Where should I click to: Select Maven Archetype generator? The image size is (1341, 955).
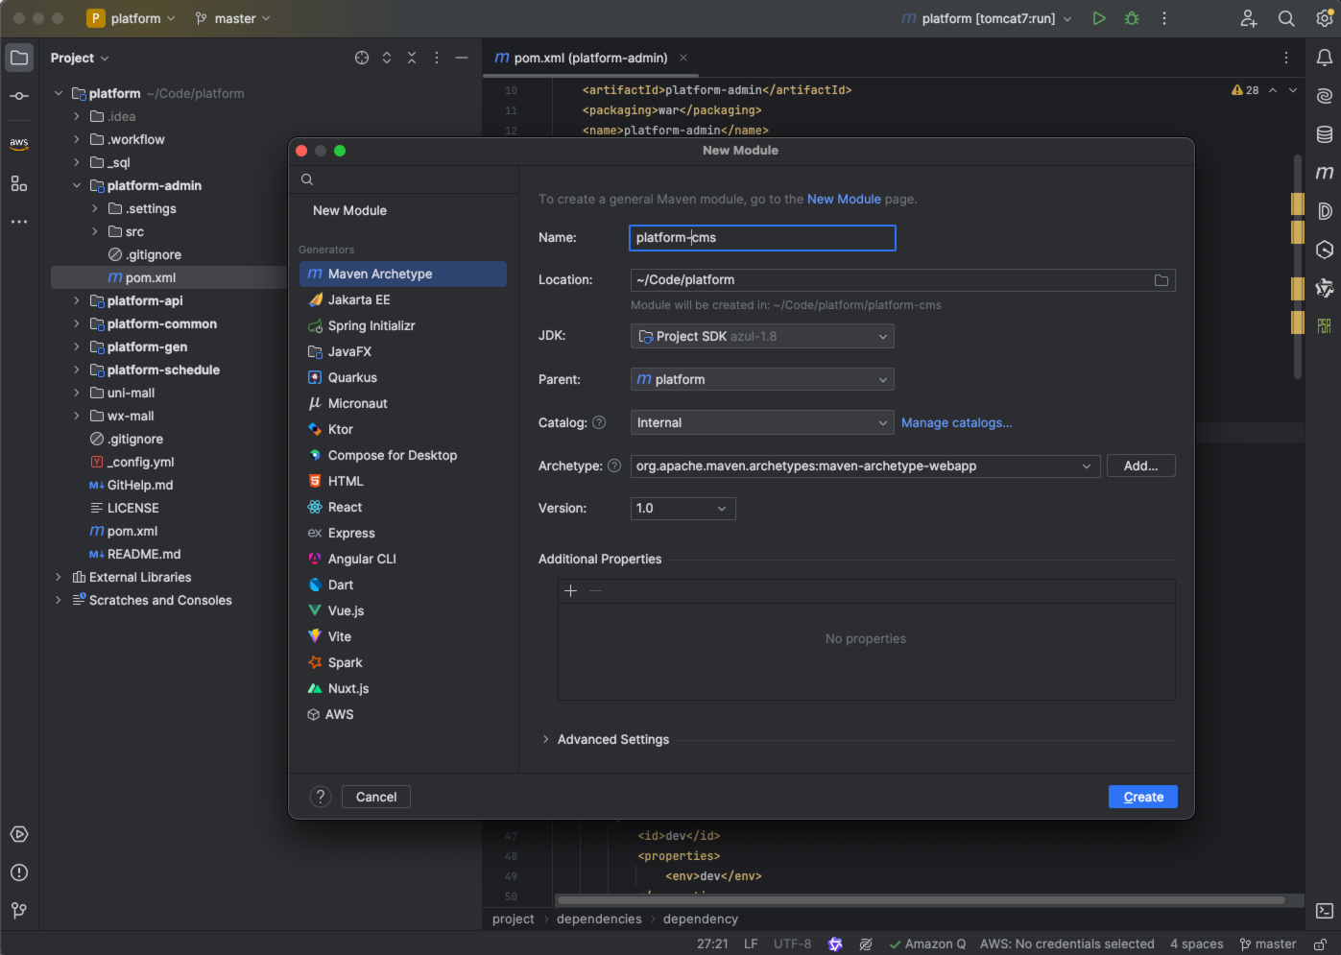(403, 274)
